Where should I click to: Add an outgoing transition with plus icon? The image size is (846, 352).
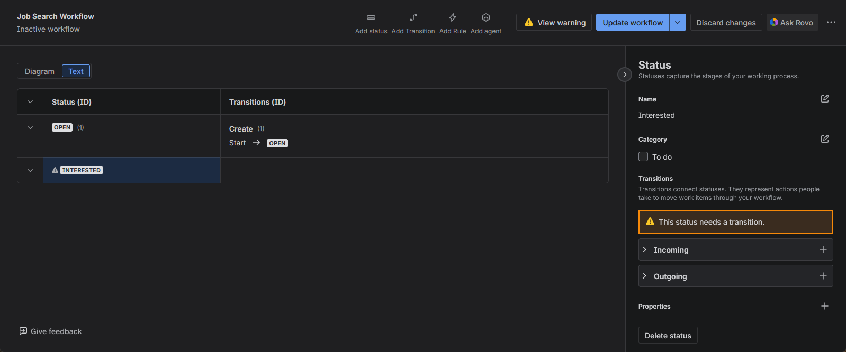tap(823, 276)
